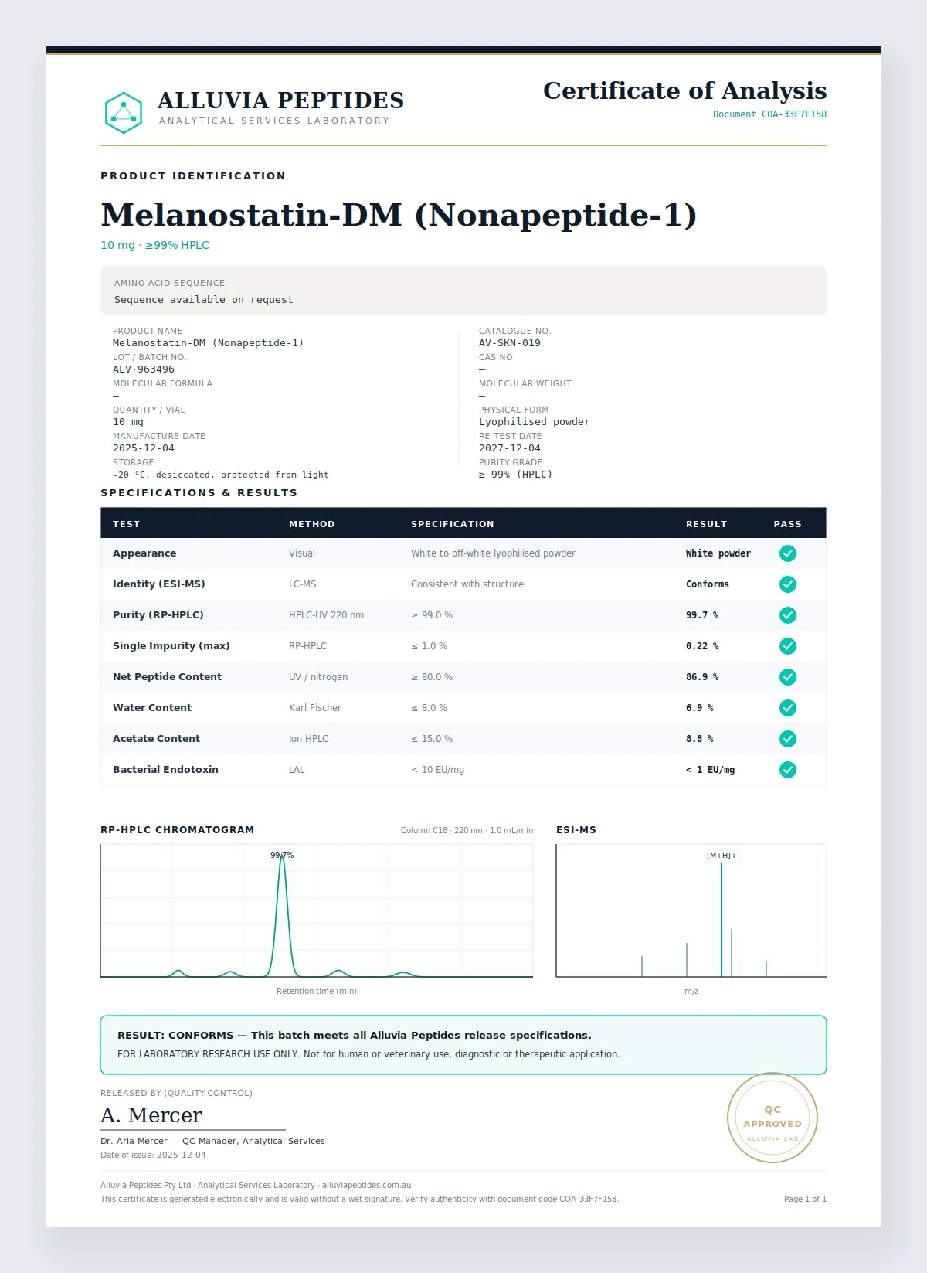Click the pass checkmark for Water Content
The image size is (927, 1273).
[x=787, y=708]
